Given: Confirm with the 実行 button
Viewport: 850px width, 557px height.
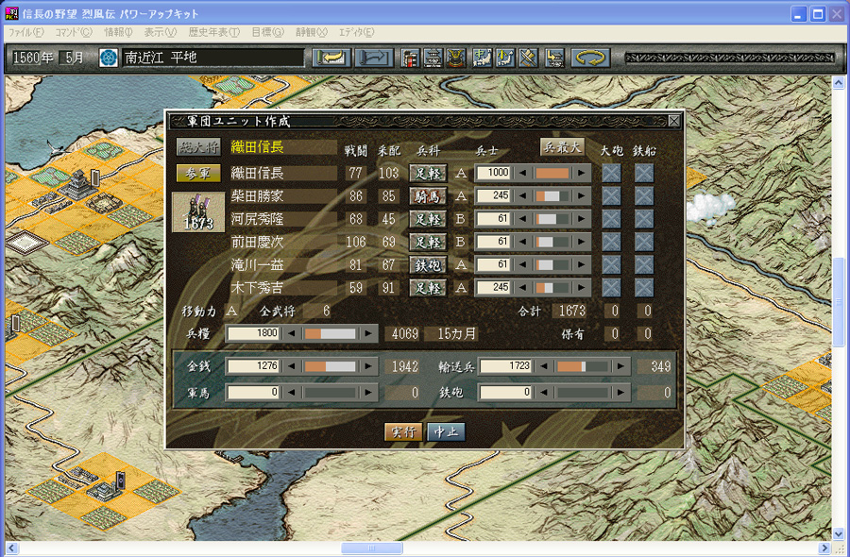Looking at the screenshot, I should (403, 431).
